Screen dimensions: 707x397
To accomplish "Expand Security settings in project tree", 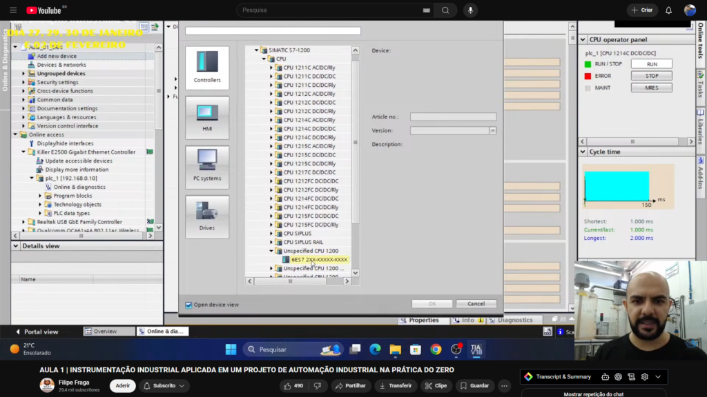I will click(23, 83).
